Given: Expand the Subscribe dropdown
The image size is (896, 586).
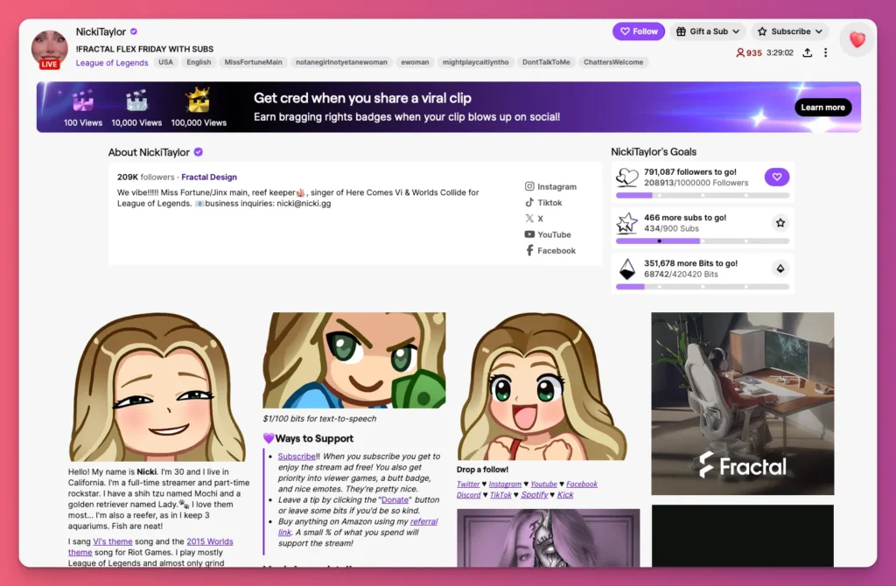Looking at the screenshot, I should click(x=790, y=31).
